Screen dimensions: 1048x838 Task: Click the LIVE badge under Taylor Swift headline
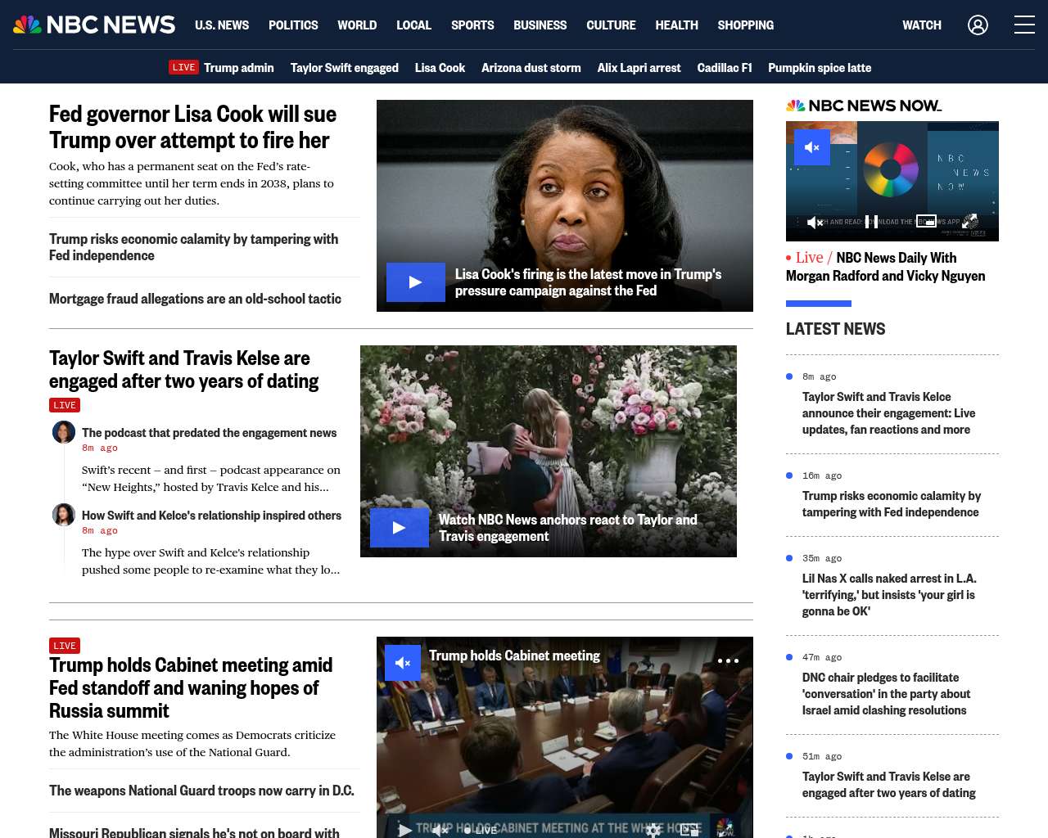(65, 405)
